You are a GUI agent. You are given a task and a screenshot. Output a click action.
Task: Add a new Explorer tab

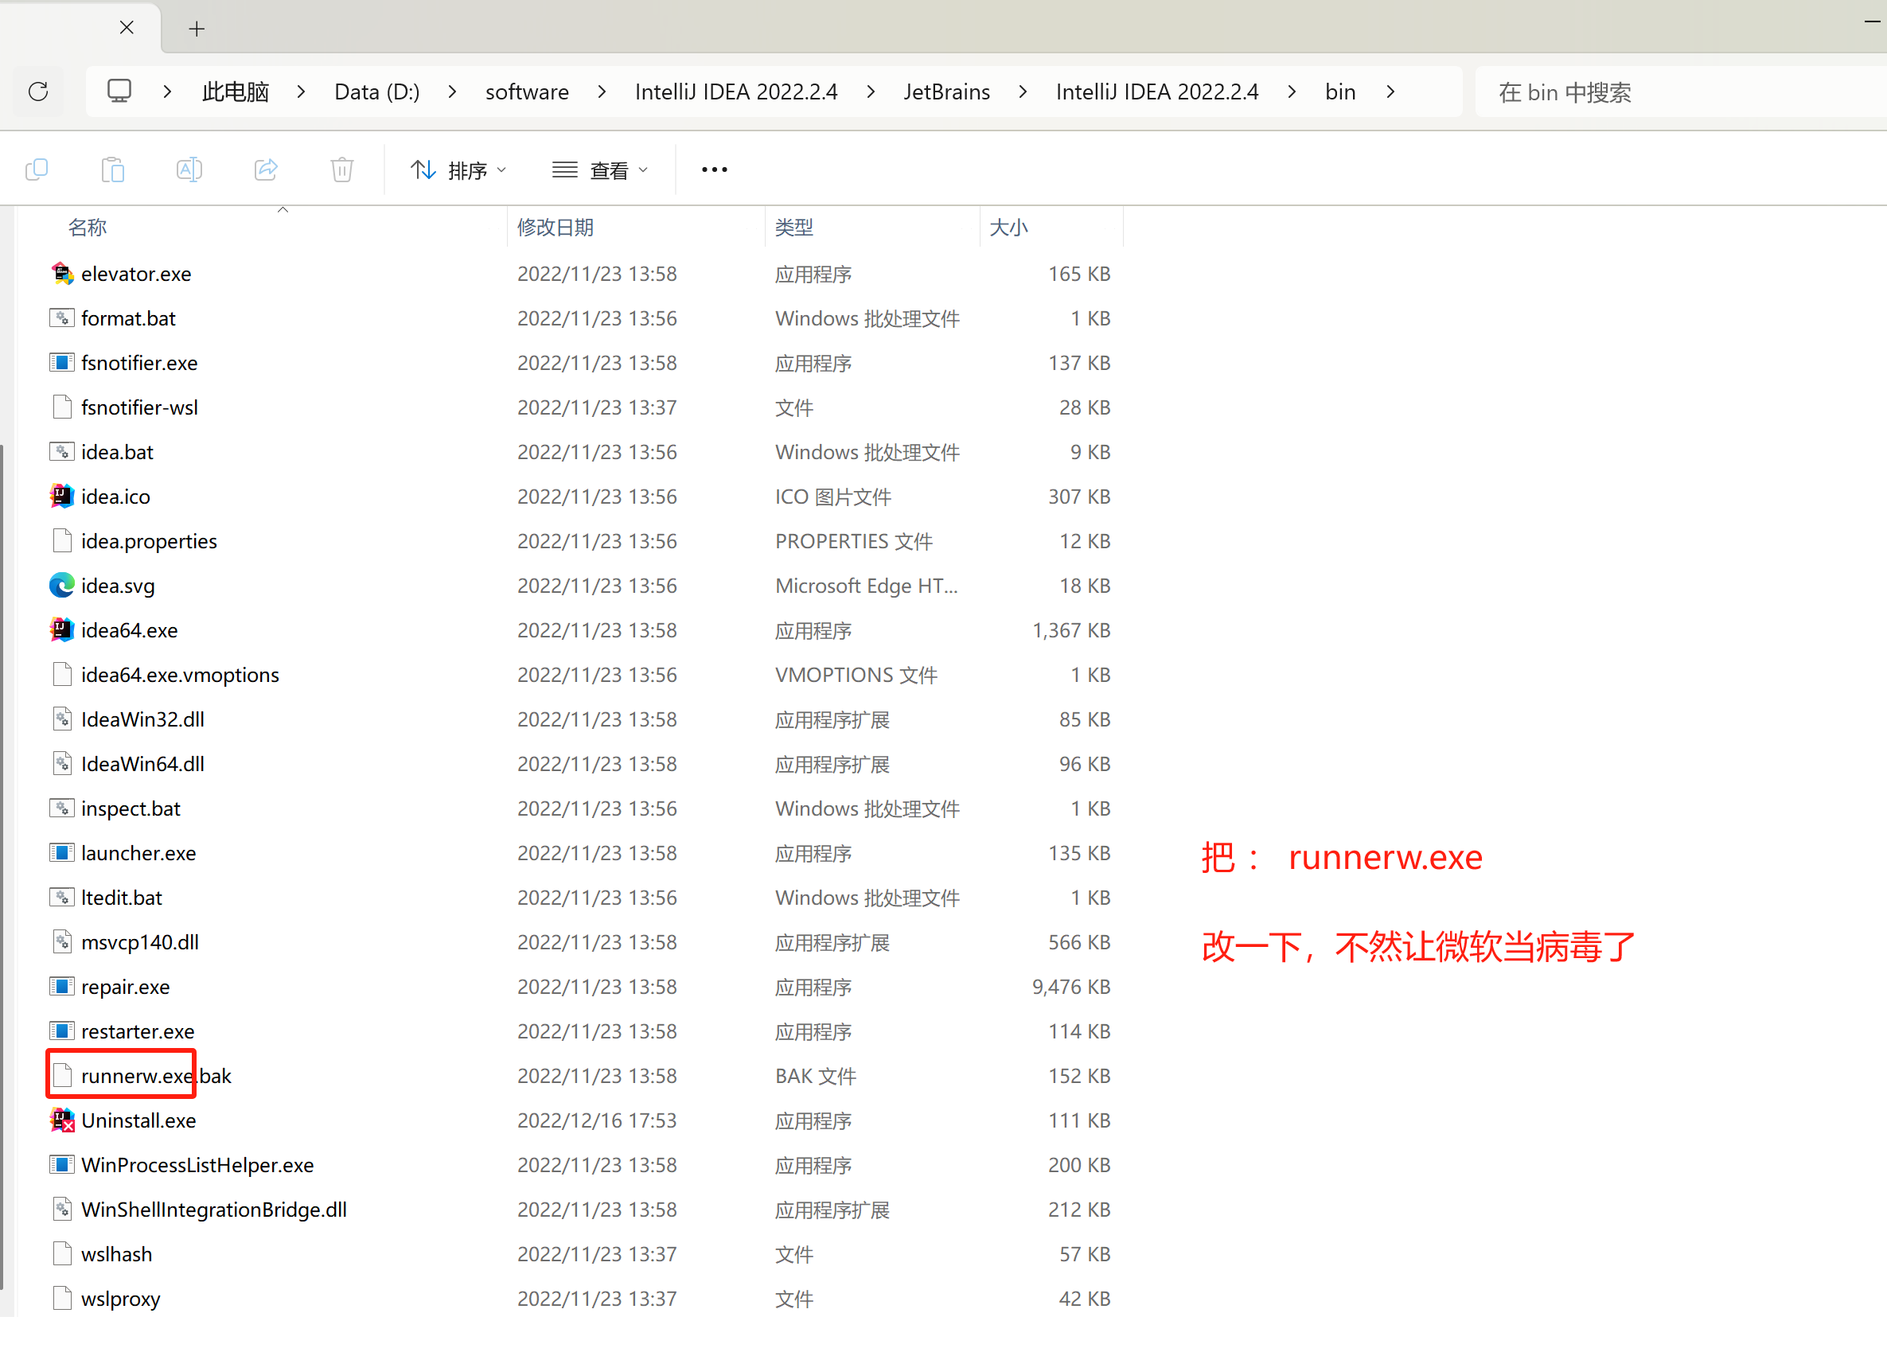tap(197, 29)
